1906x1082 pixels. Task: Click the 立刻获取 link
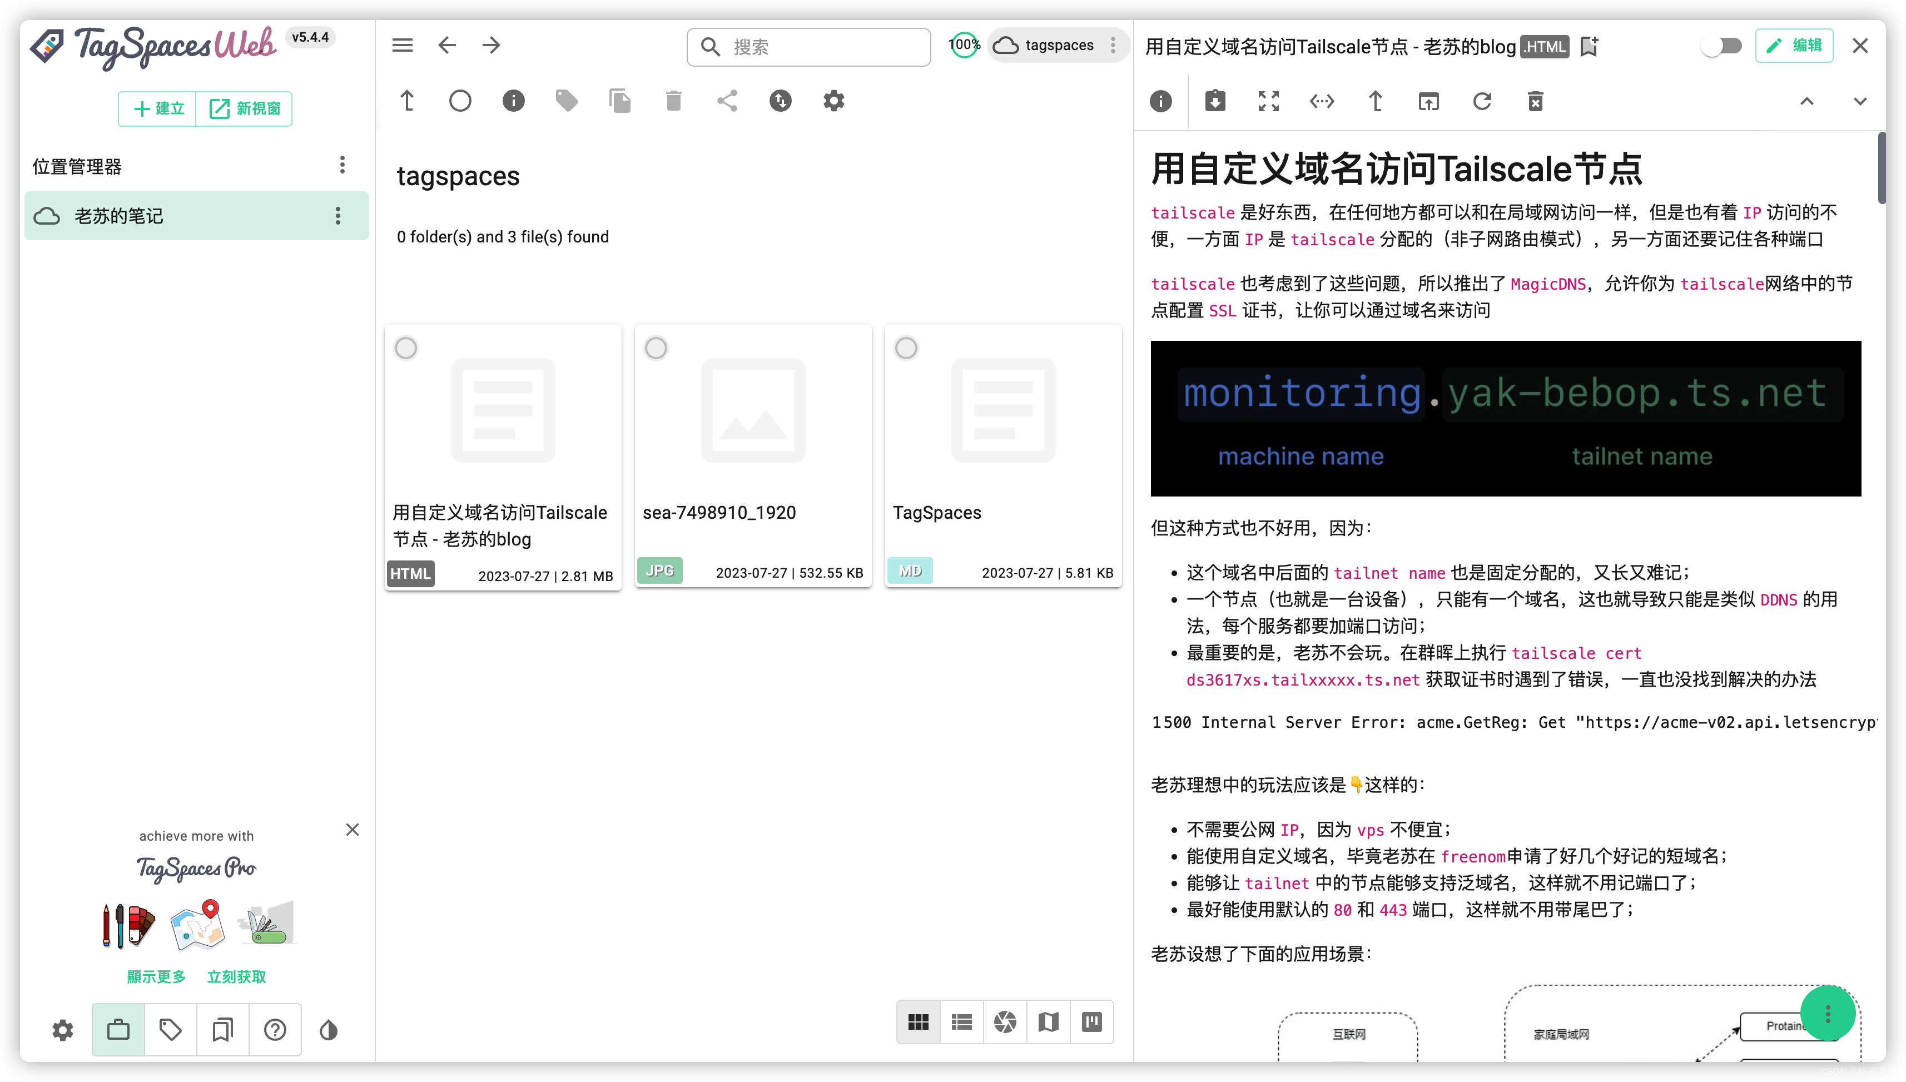coord(236,976)
